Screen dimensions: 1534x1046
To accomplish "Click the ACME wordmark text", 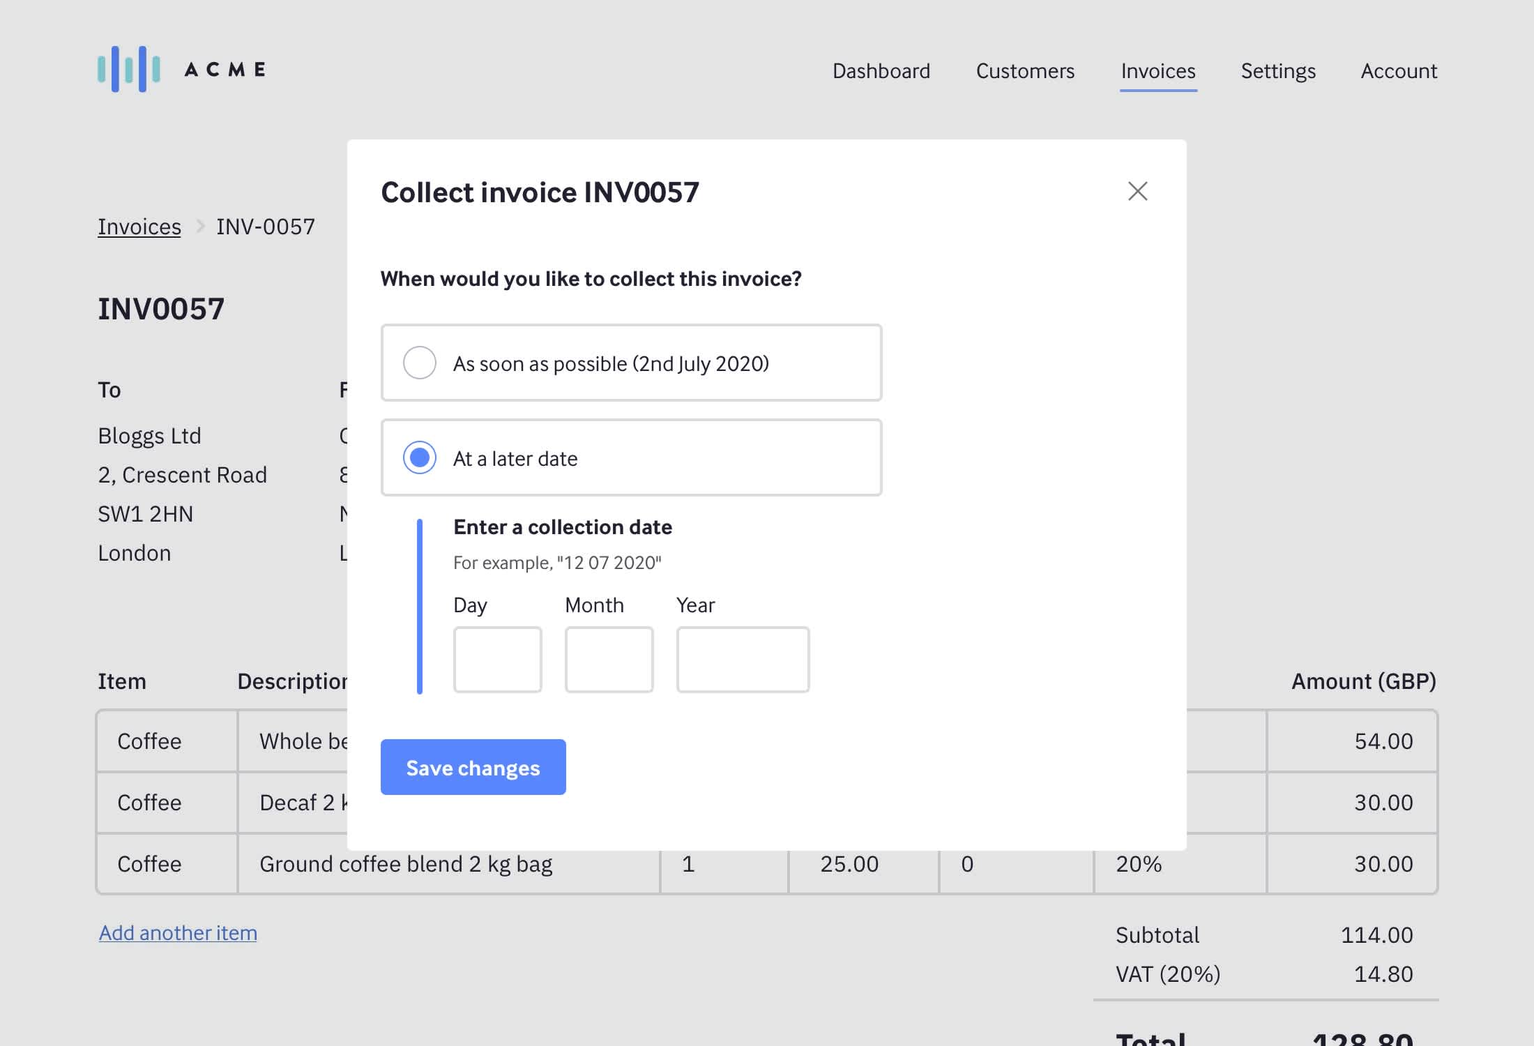I will click(225, 70).
